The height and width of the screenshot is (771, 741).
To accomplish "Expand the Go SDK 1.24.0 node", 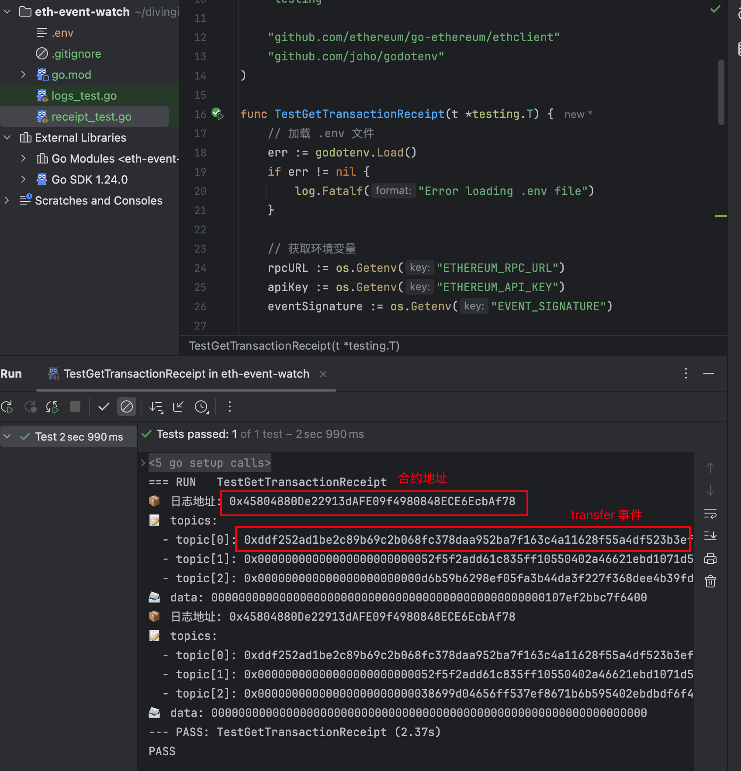I will 24,180.
